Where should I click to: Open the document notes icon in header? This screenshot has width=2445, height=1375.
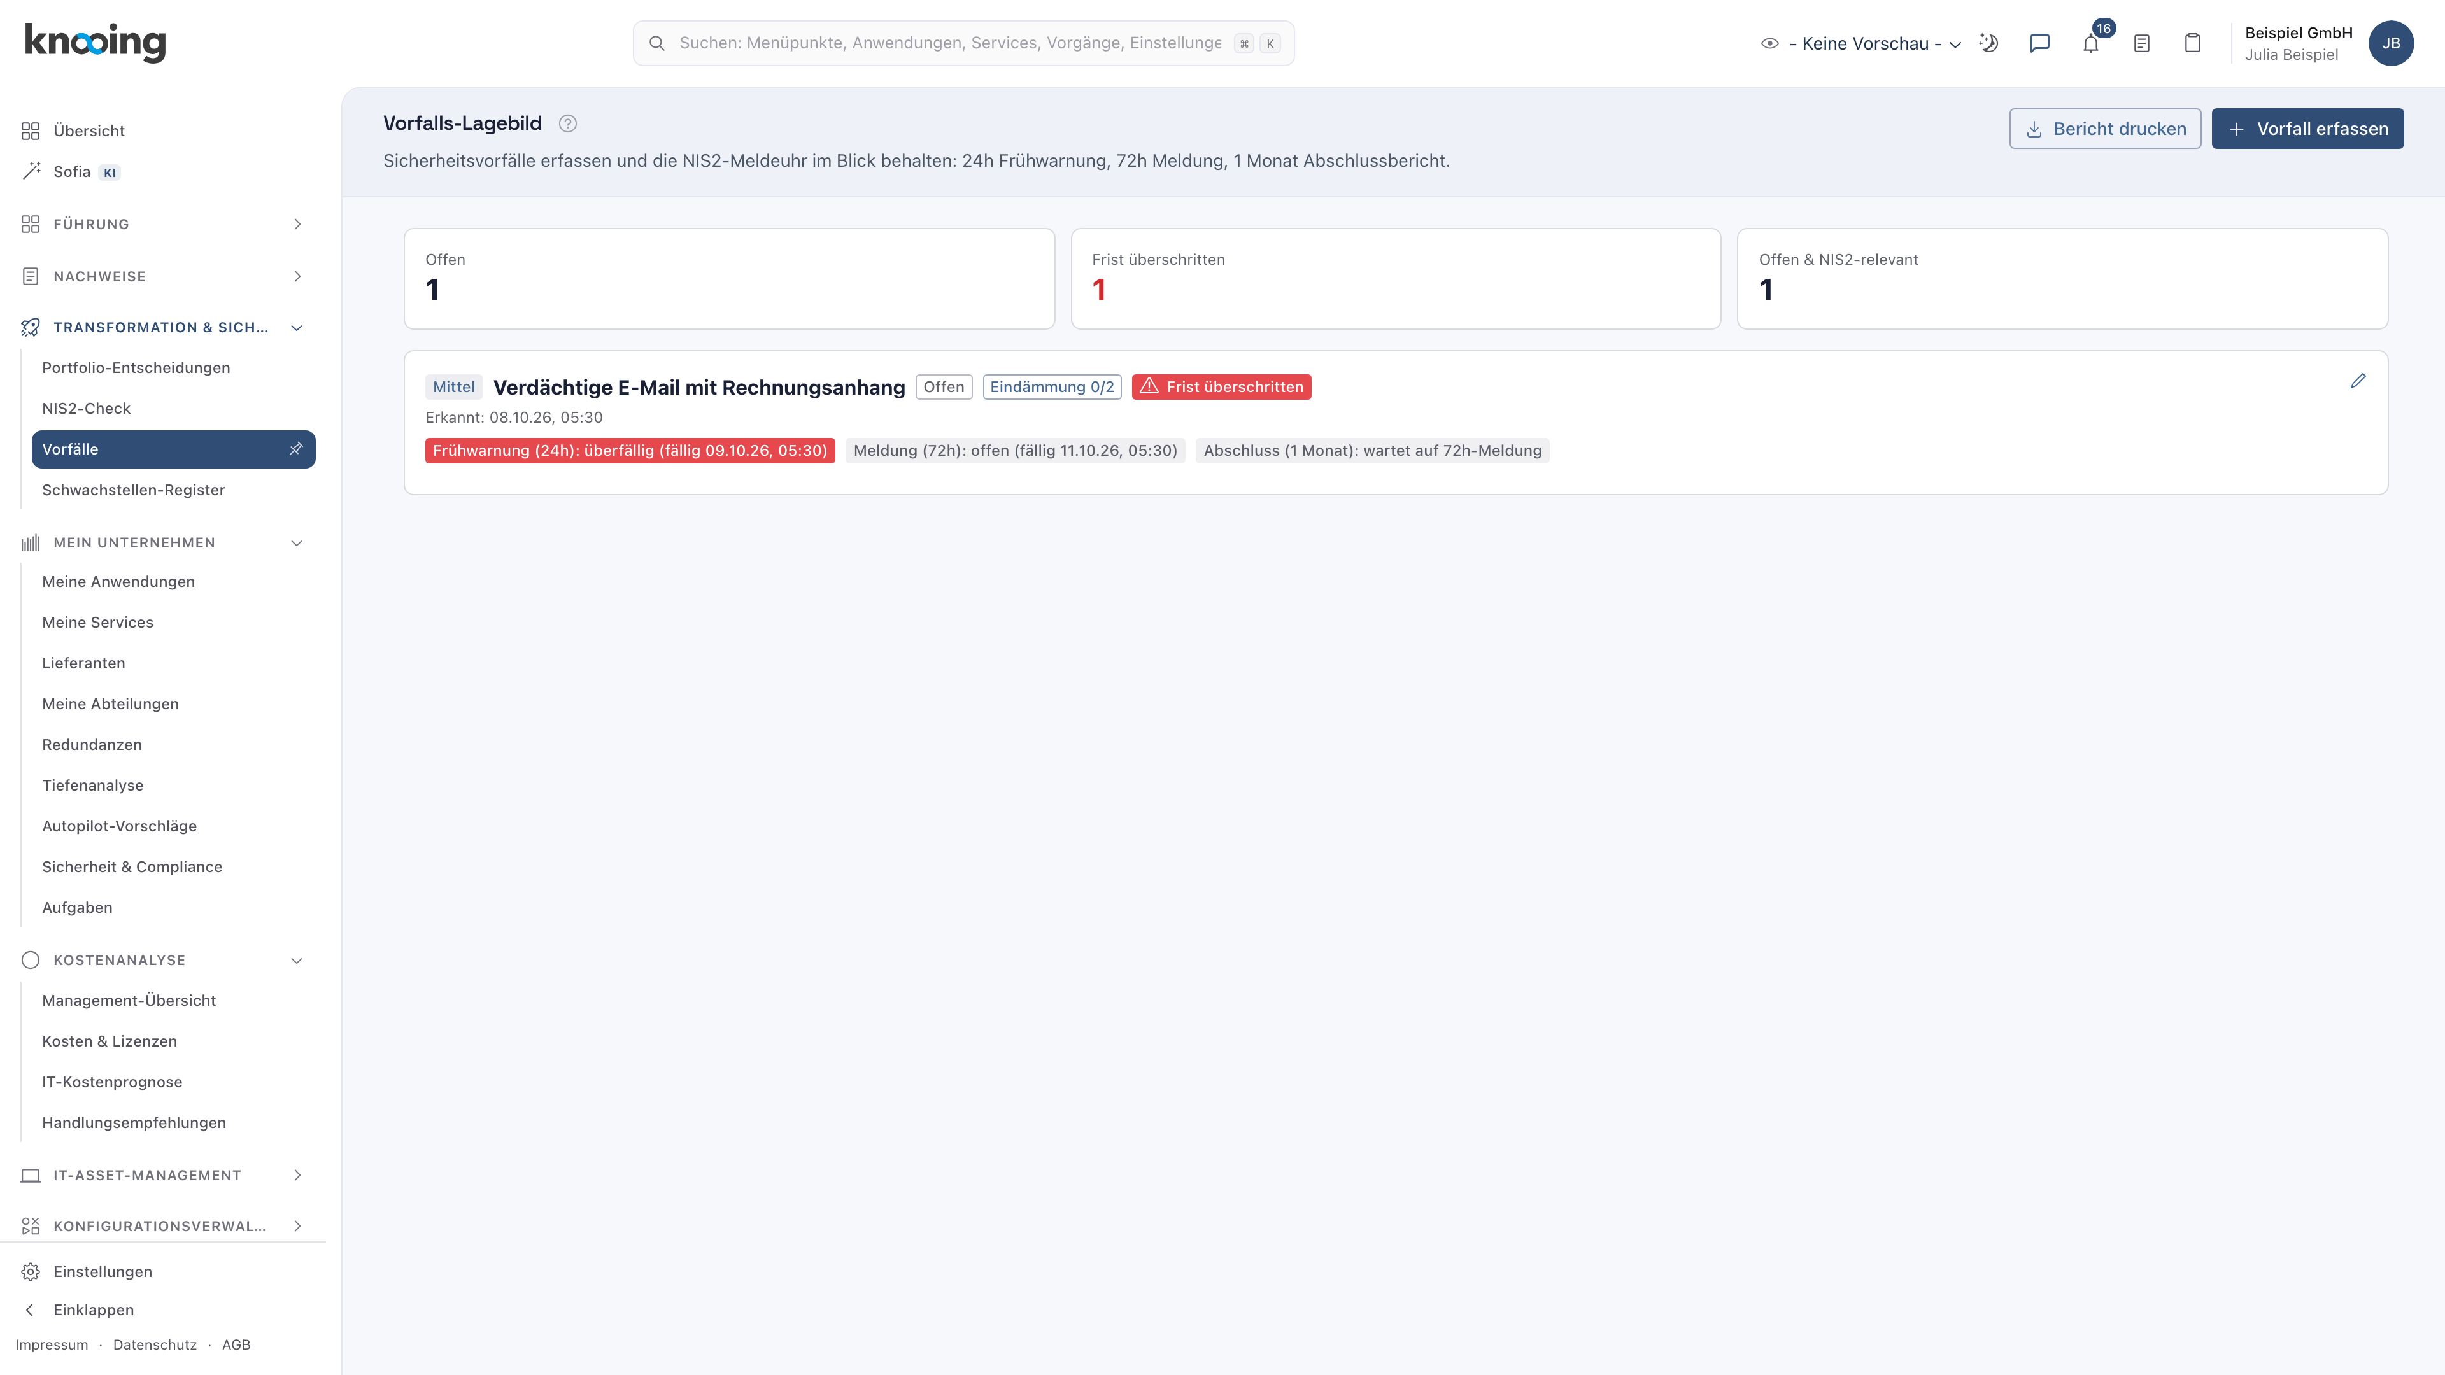[2141, 43]
